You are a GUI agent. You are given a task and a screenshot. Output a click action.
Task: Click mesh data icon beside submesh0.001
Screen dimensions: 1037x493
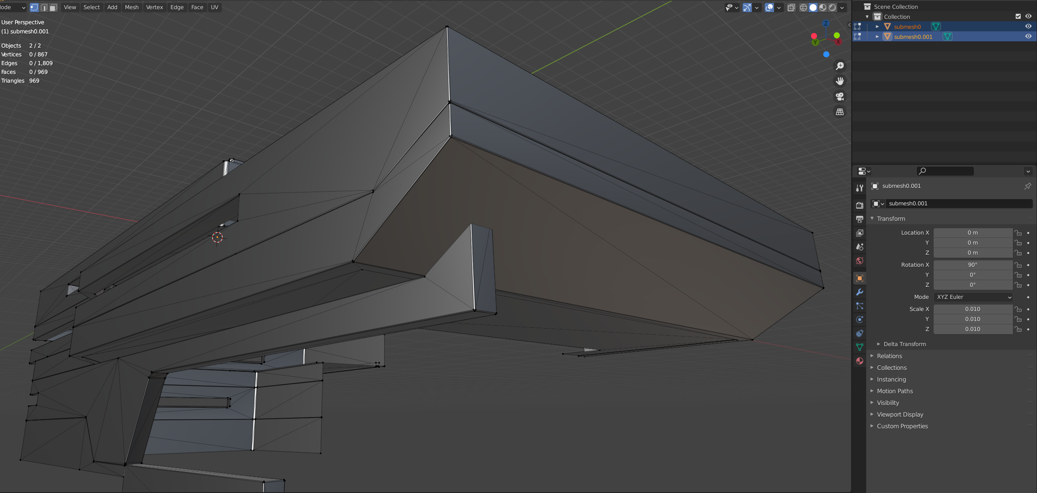(x=948, y=37)
